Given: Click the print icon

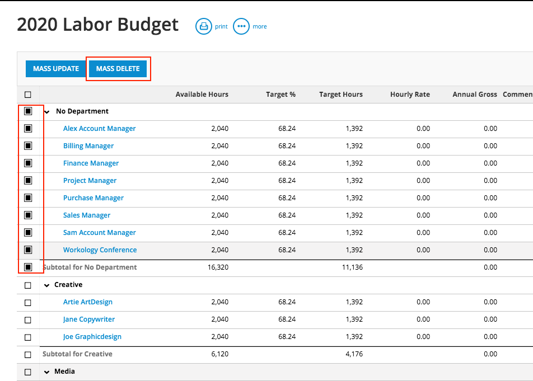Looking at the screenshot, I should click(x=204, y=26).
